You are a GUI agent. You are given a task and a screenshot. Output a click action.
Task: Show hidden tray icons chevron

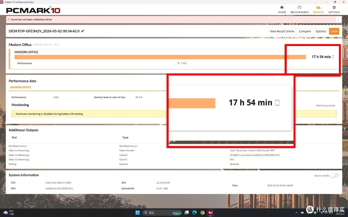click(296, 213)
